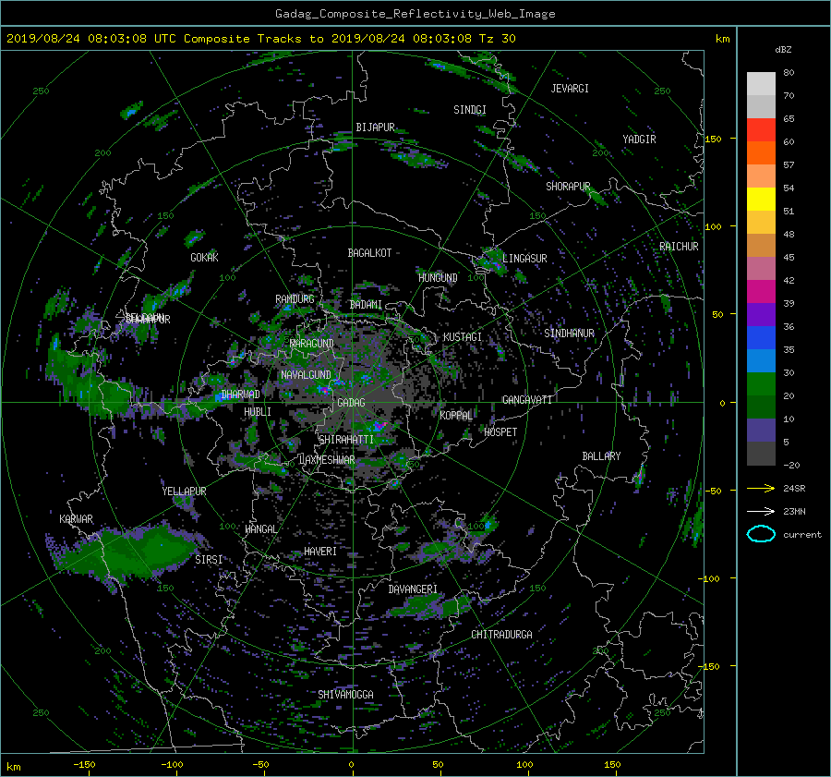Click the SINDGI city label
The height and width of the screenshot is (777, 831).
[x=470, y=110]
